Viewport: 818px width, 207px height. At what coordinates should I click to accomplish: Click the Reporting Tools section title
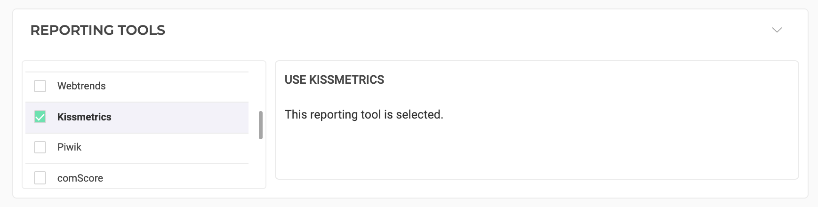(97, 30)
